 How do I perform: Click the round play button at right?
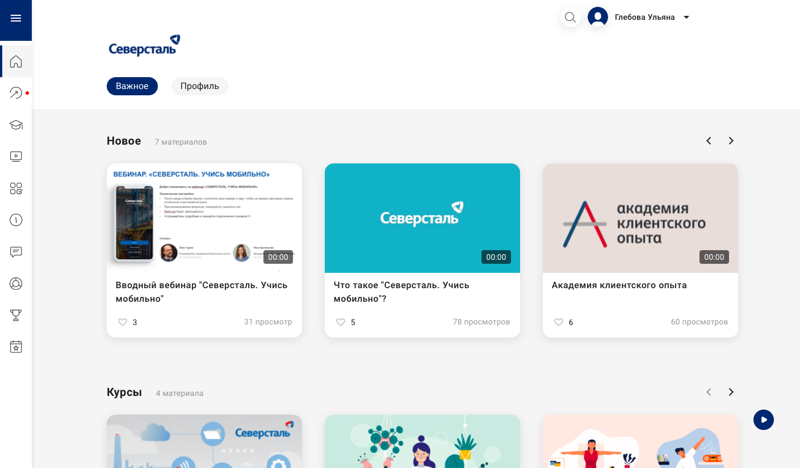(x=764, y=420)
